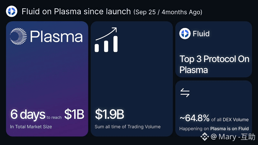
Task: Click the Fluid logo in right card
Action: pyautogui.click(x=185, y=33)
